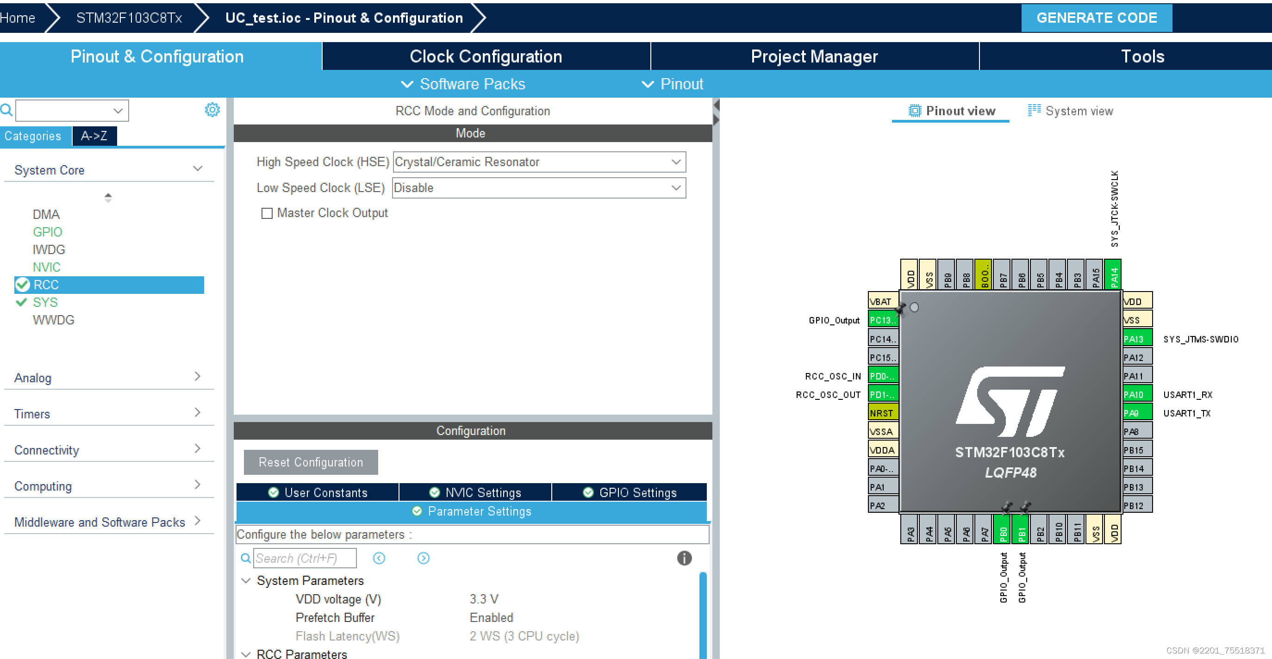Screen dimensions: 1272x659
Task: Select High Speed Clock HSE dropdown
Action: coord(538,162)
